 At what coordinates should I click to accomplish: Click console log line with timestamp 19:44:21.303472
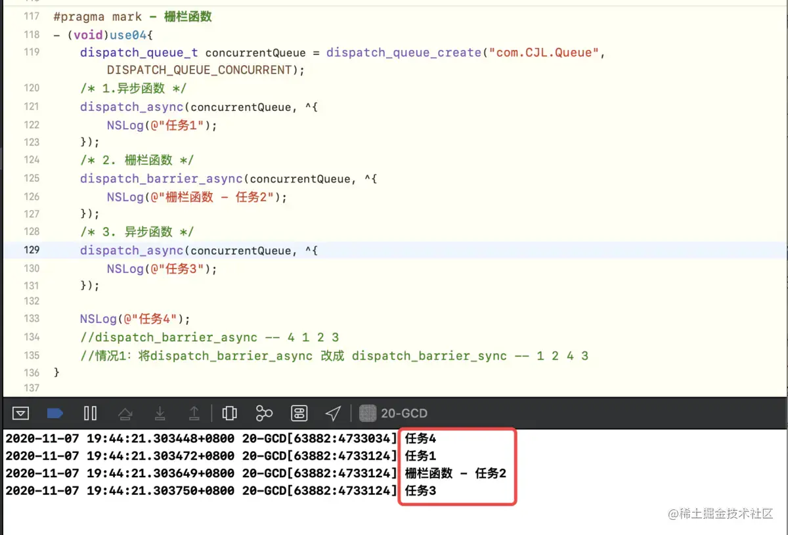pos(221,456)
